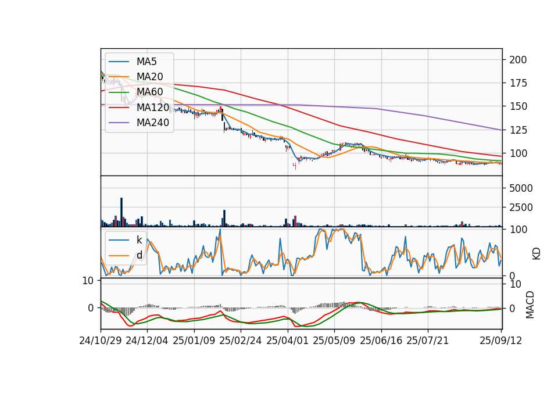Click the MA60 legend label
Screen dimensions: 558x401
coord(149,92)
